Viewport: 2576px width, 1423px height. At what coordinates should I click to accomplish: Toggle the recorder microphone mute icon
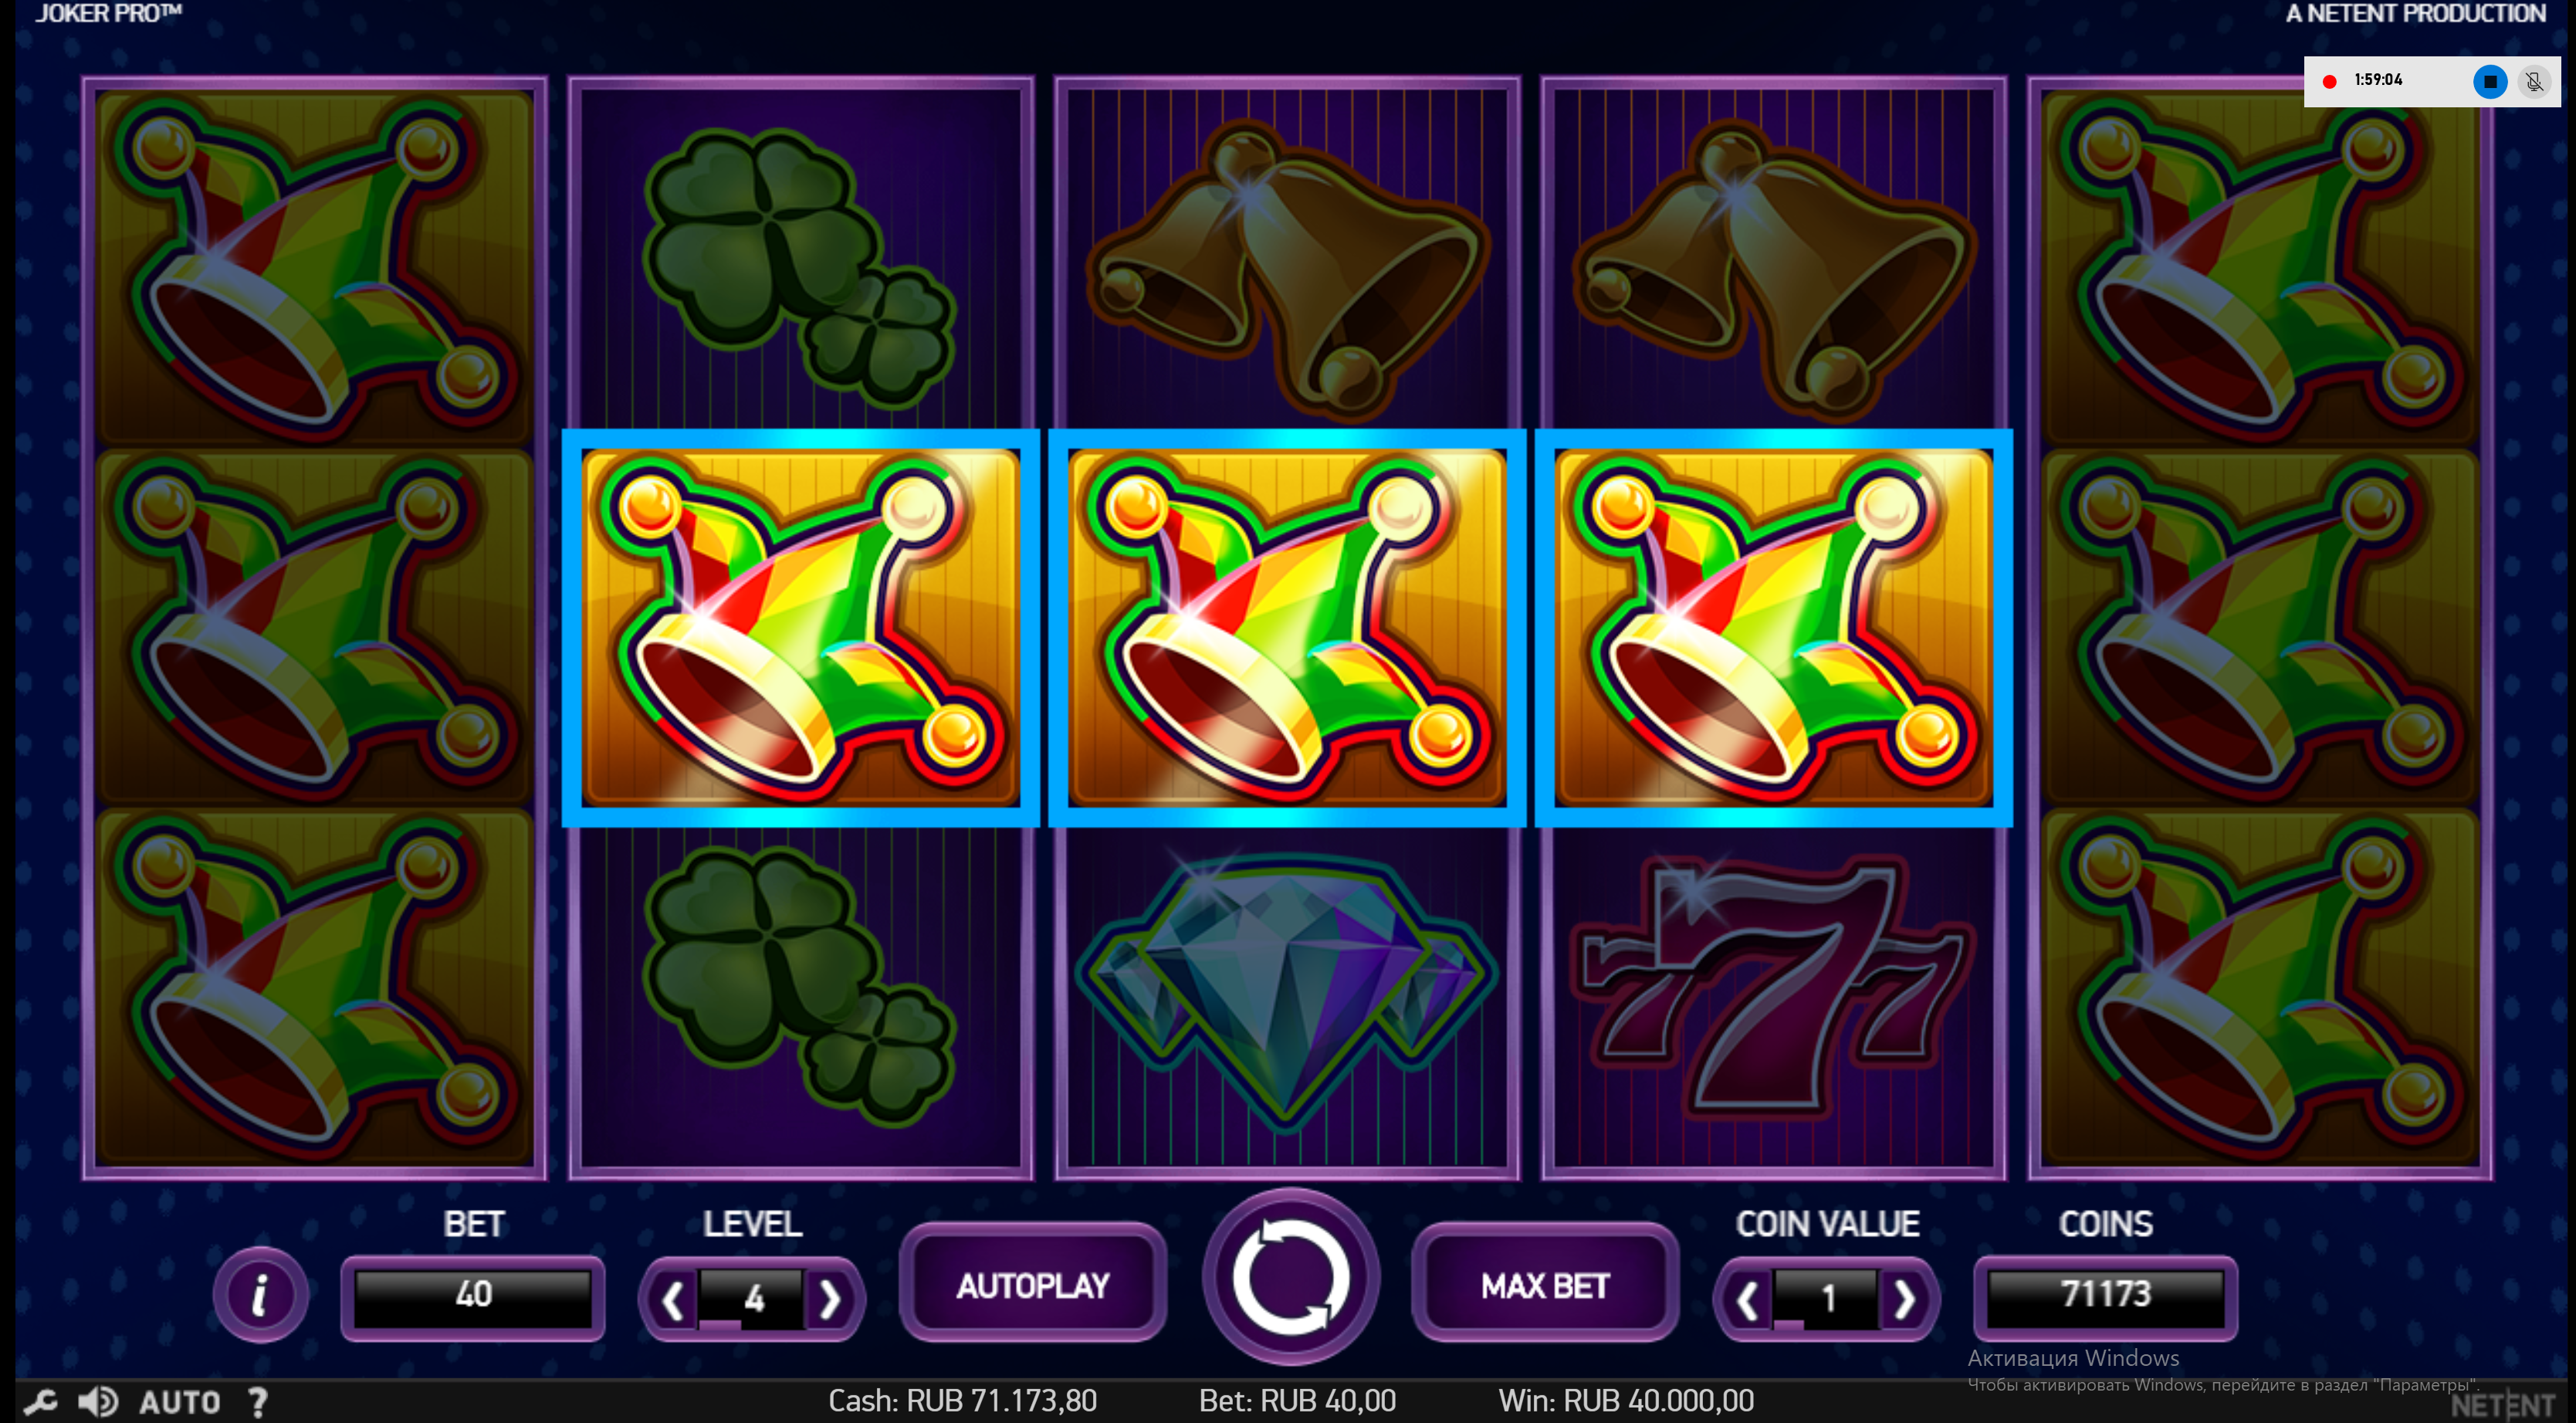tap(2534, 81)
